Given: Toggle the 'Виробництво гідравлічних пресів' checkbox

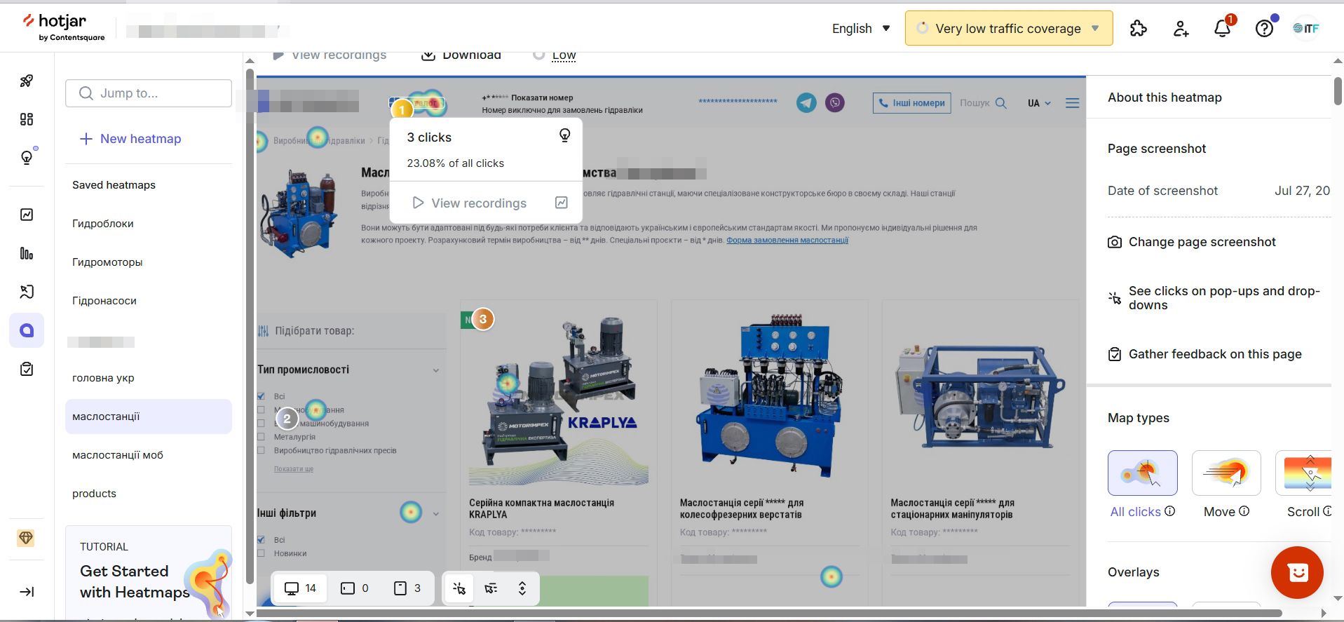Looking at the screenshot, I should [261, 450].
